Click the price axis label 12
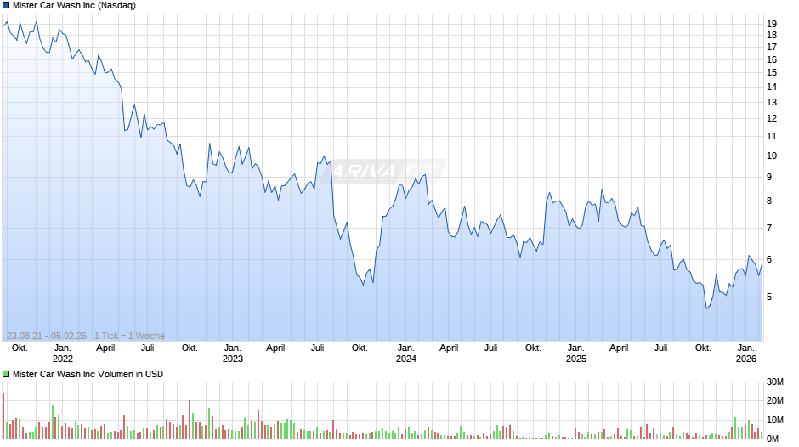 (772, 119)
